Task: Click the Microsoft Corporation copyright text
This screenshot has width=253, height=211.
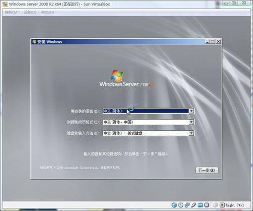Action: click(x=80, y=168)
